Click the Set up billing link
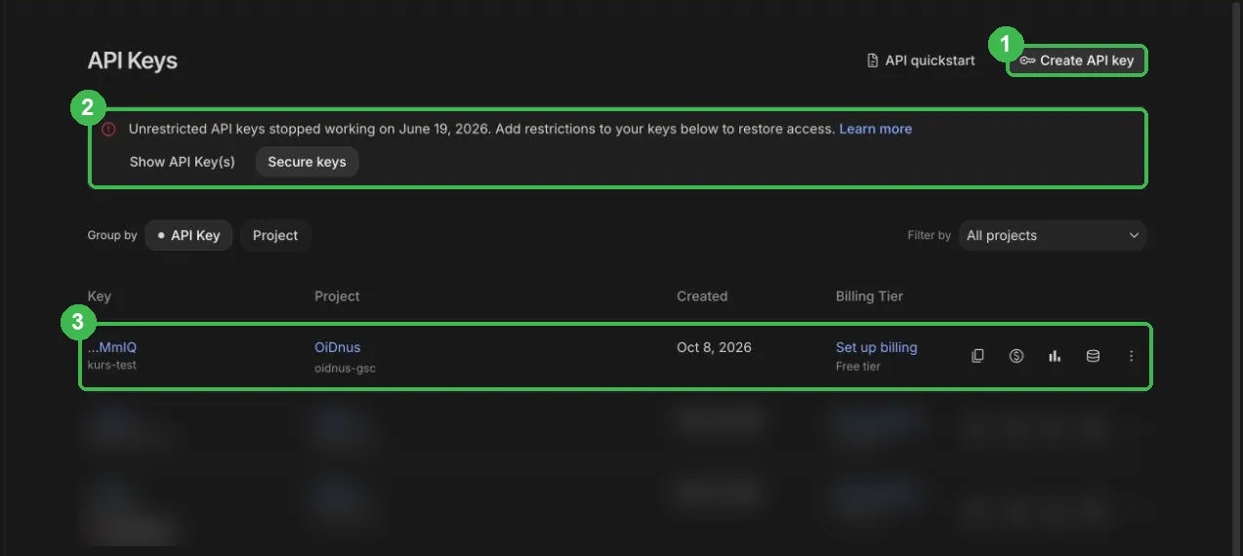 click(876, 347)
